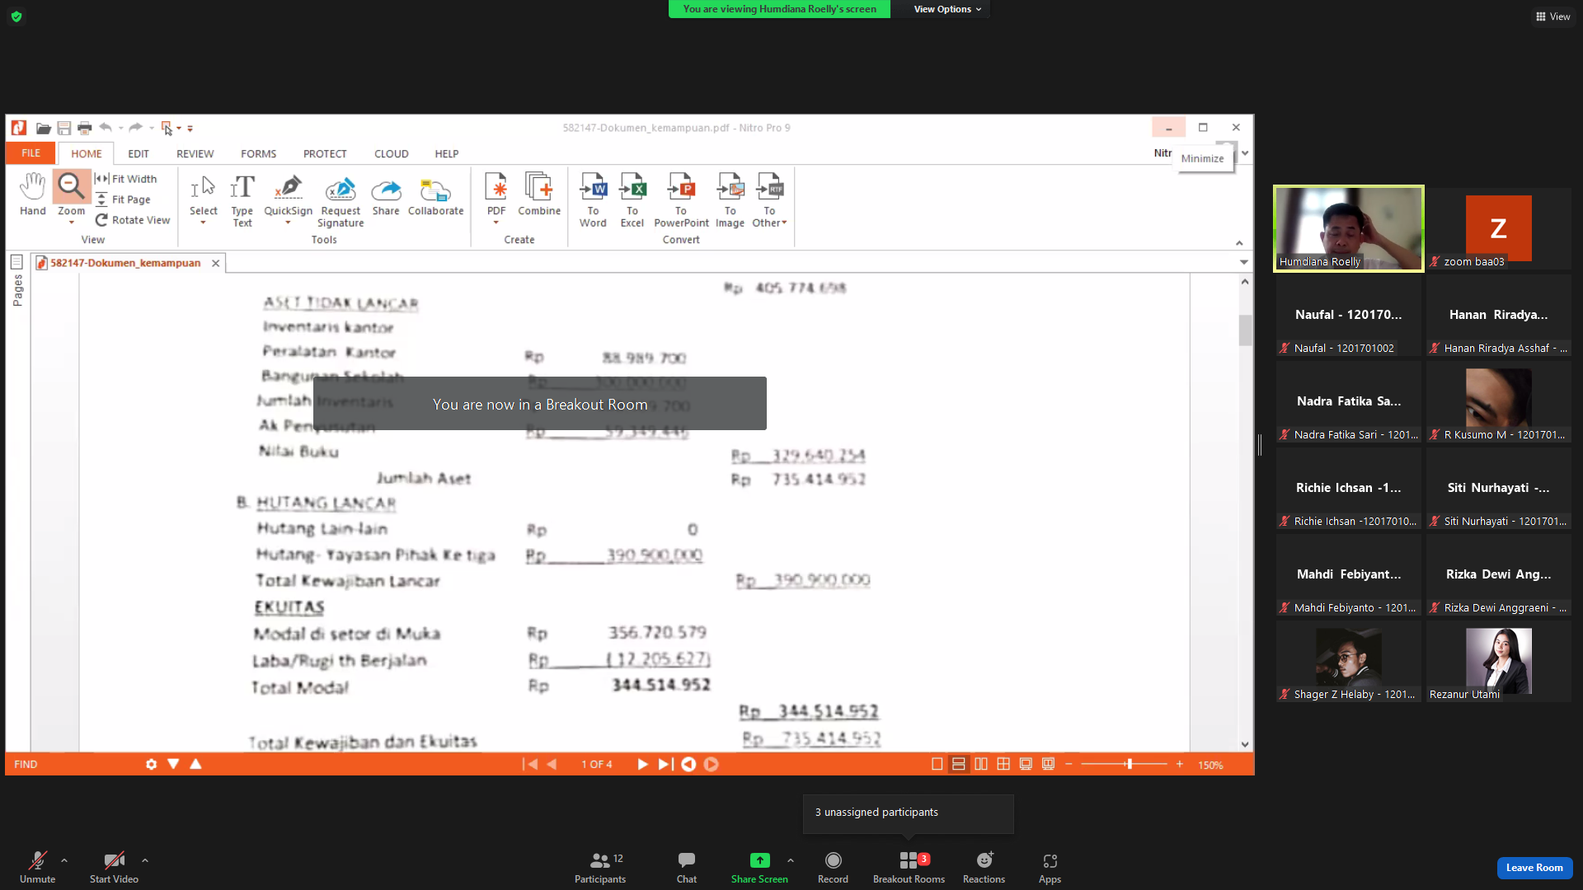The image size is (1583, 890).
Task: Switch to the PROTECT ribbon tab
Action: click(325, 153)
